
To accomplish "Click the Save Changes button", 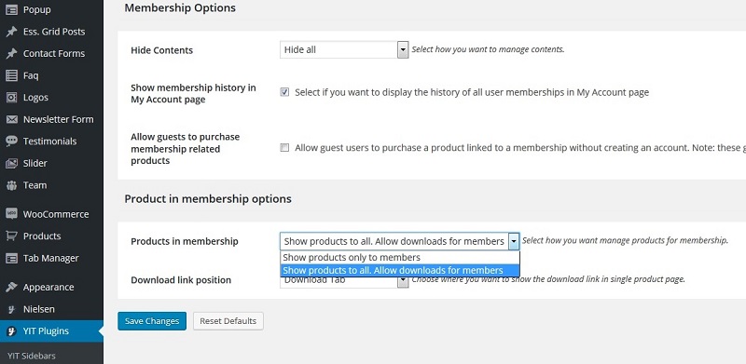I will coord(152,321).
